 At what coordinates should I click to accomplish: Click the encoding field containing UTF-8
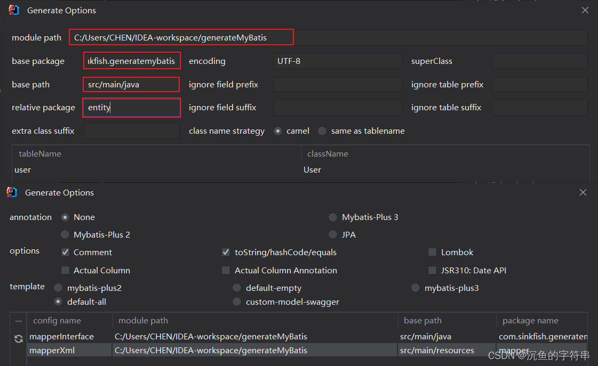pos(338,61)
